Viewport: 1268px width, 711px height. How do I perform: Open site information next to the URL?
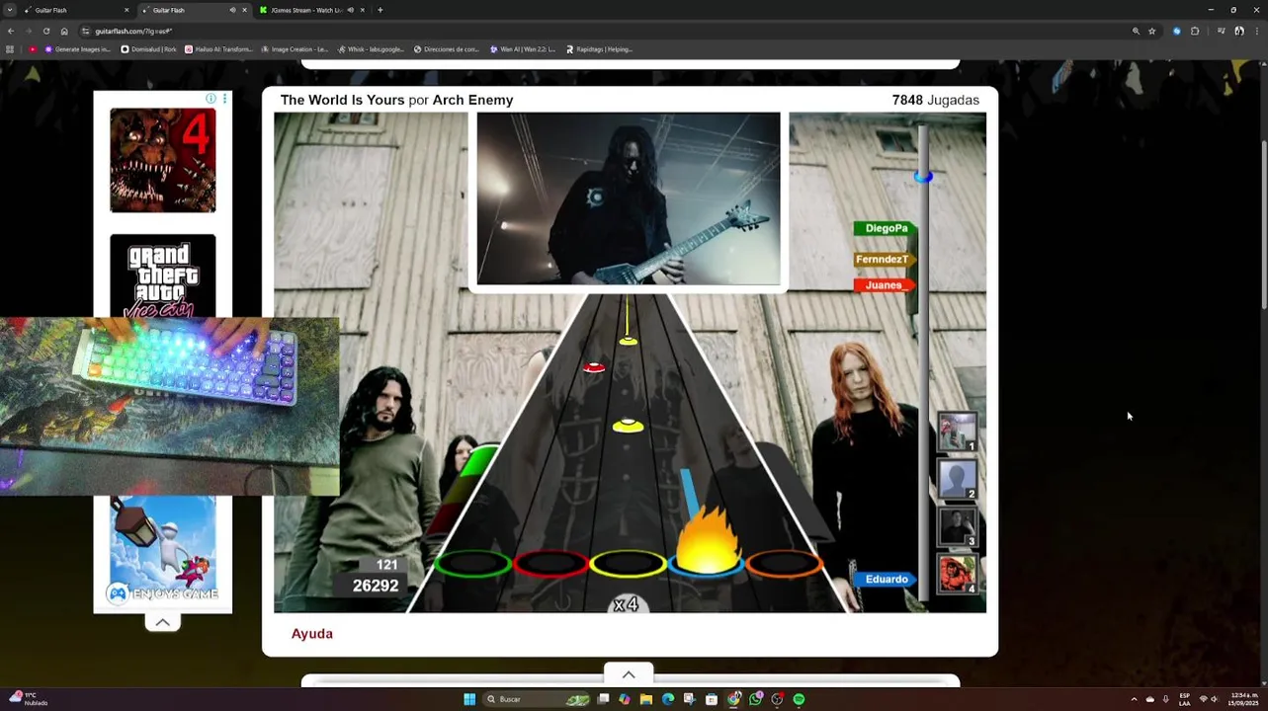click(x=86, y=31)
